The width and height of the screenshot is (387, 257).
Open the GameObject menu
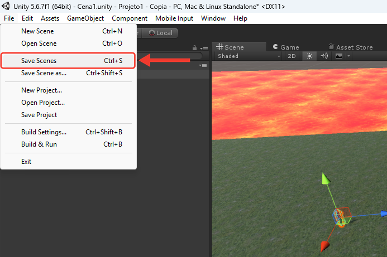[85, 18]
